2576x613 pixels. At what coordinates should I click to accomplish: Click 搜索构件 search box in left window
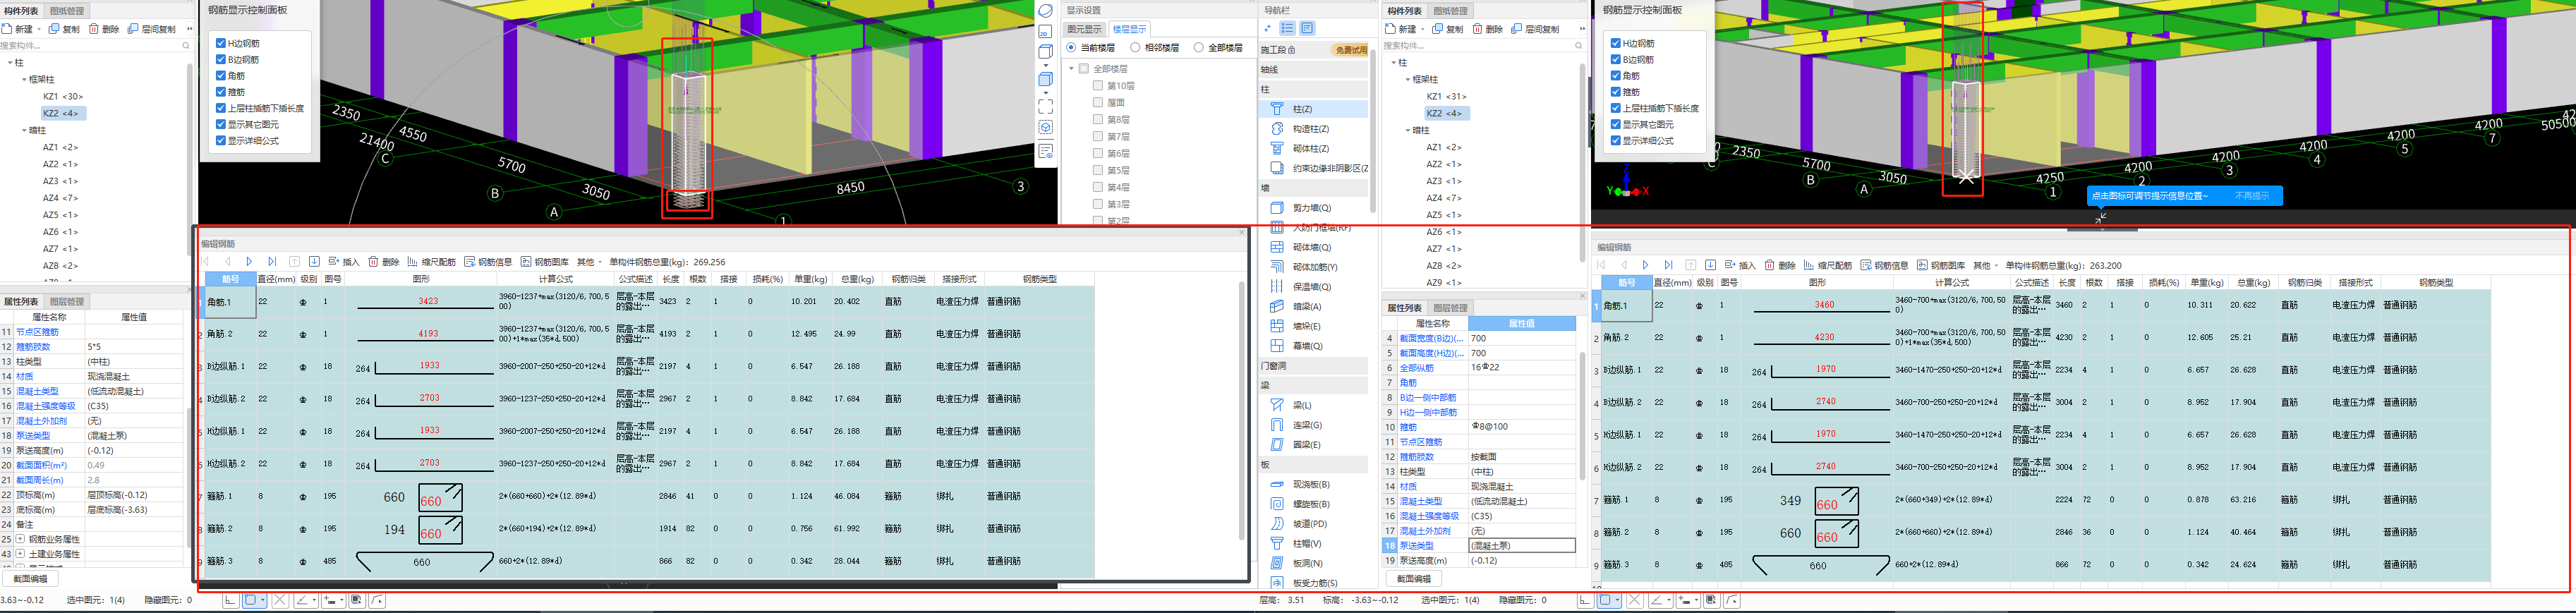click(95, 45)
